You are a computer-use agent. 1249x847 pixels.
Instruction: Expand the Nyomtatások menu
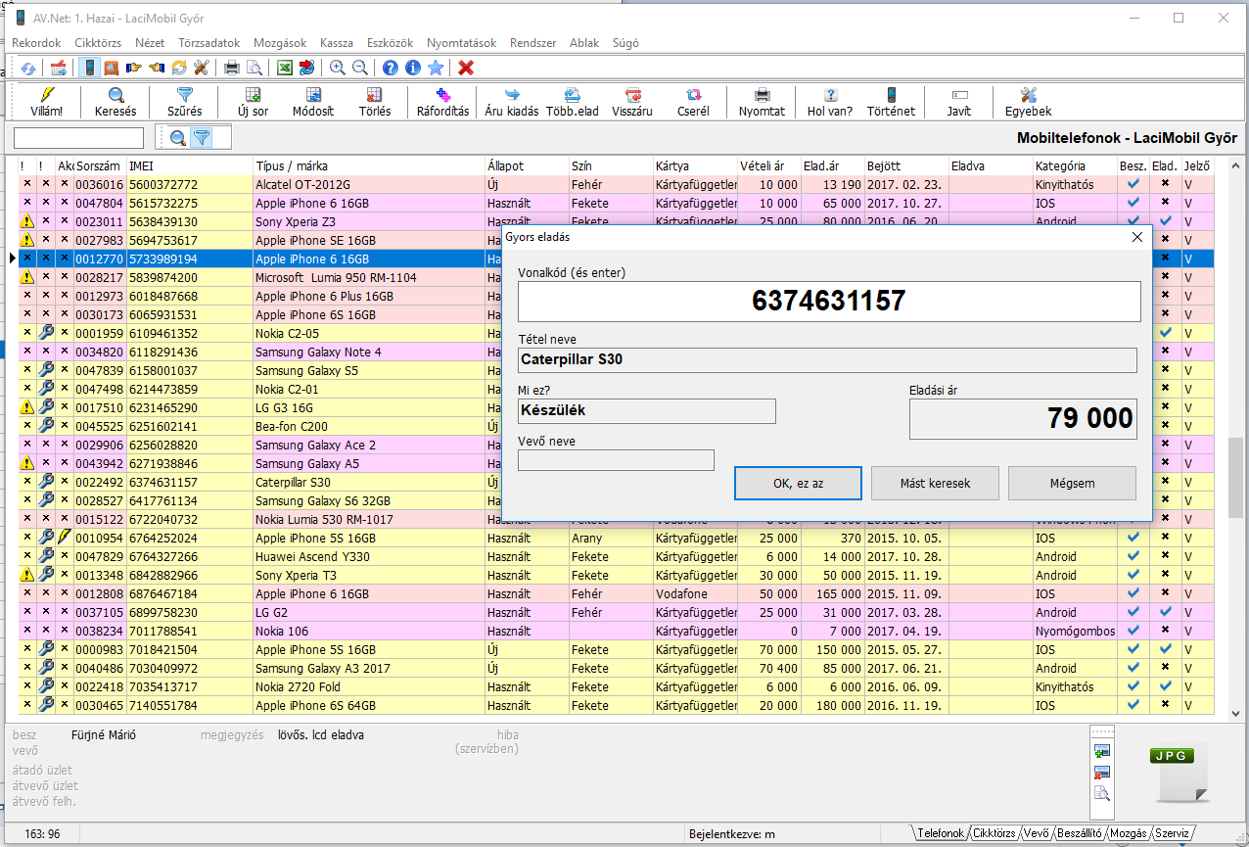(x=461, y=43)
